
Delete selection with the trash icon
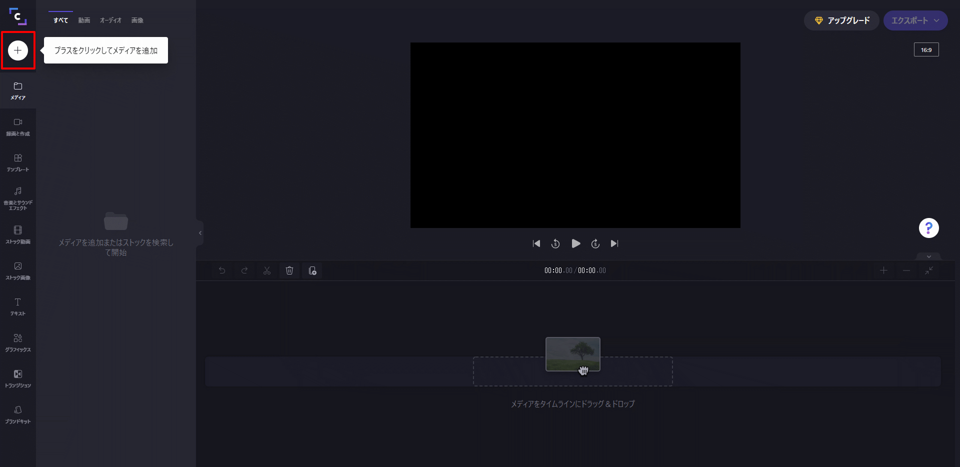tap(289, 270)
